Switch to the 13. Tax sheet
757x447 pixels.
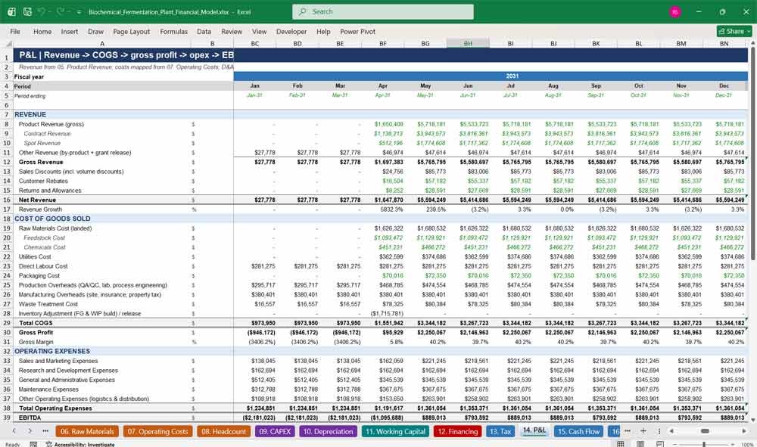tap(500, 432)
